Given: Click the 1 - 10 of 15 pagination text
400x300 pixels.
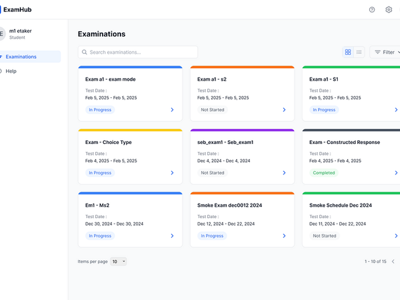Looking at the screenshot, I should click(x=375, y=261).
